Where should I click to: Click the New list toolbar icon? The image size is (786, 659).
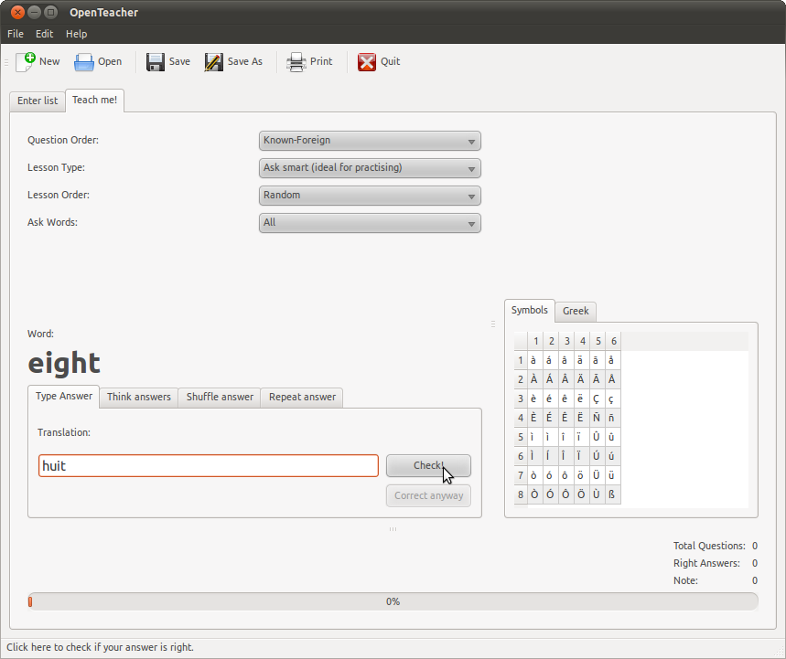point(26,61)
